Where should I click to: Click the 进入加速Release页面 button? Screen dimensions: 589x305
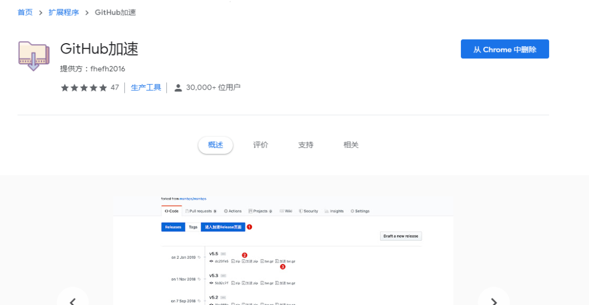223,227
